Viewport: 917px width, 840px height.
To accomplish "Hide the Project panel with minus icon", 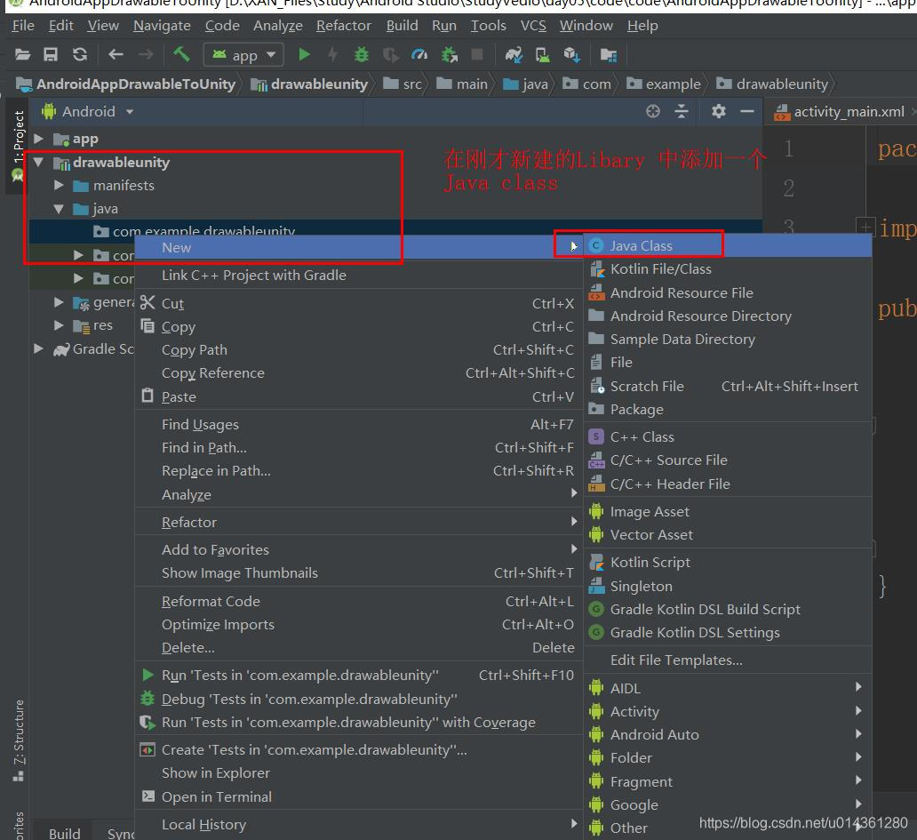I will coord(746,111).
